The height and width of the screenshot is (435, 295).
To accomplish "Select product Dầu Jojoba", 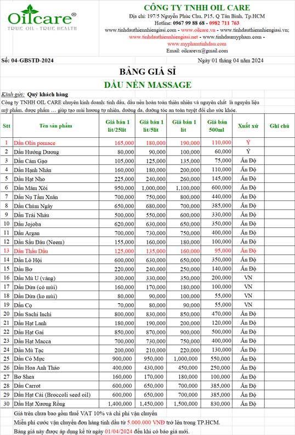I will click(27, 224).
